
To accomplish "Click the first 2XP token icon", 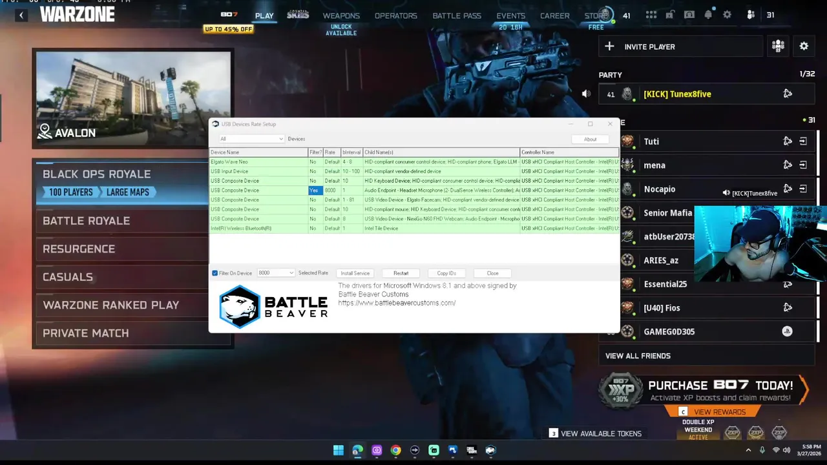I will tap(732, 432).
